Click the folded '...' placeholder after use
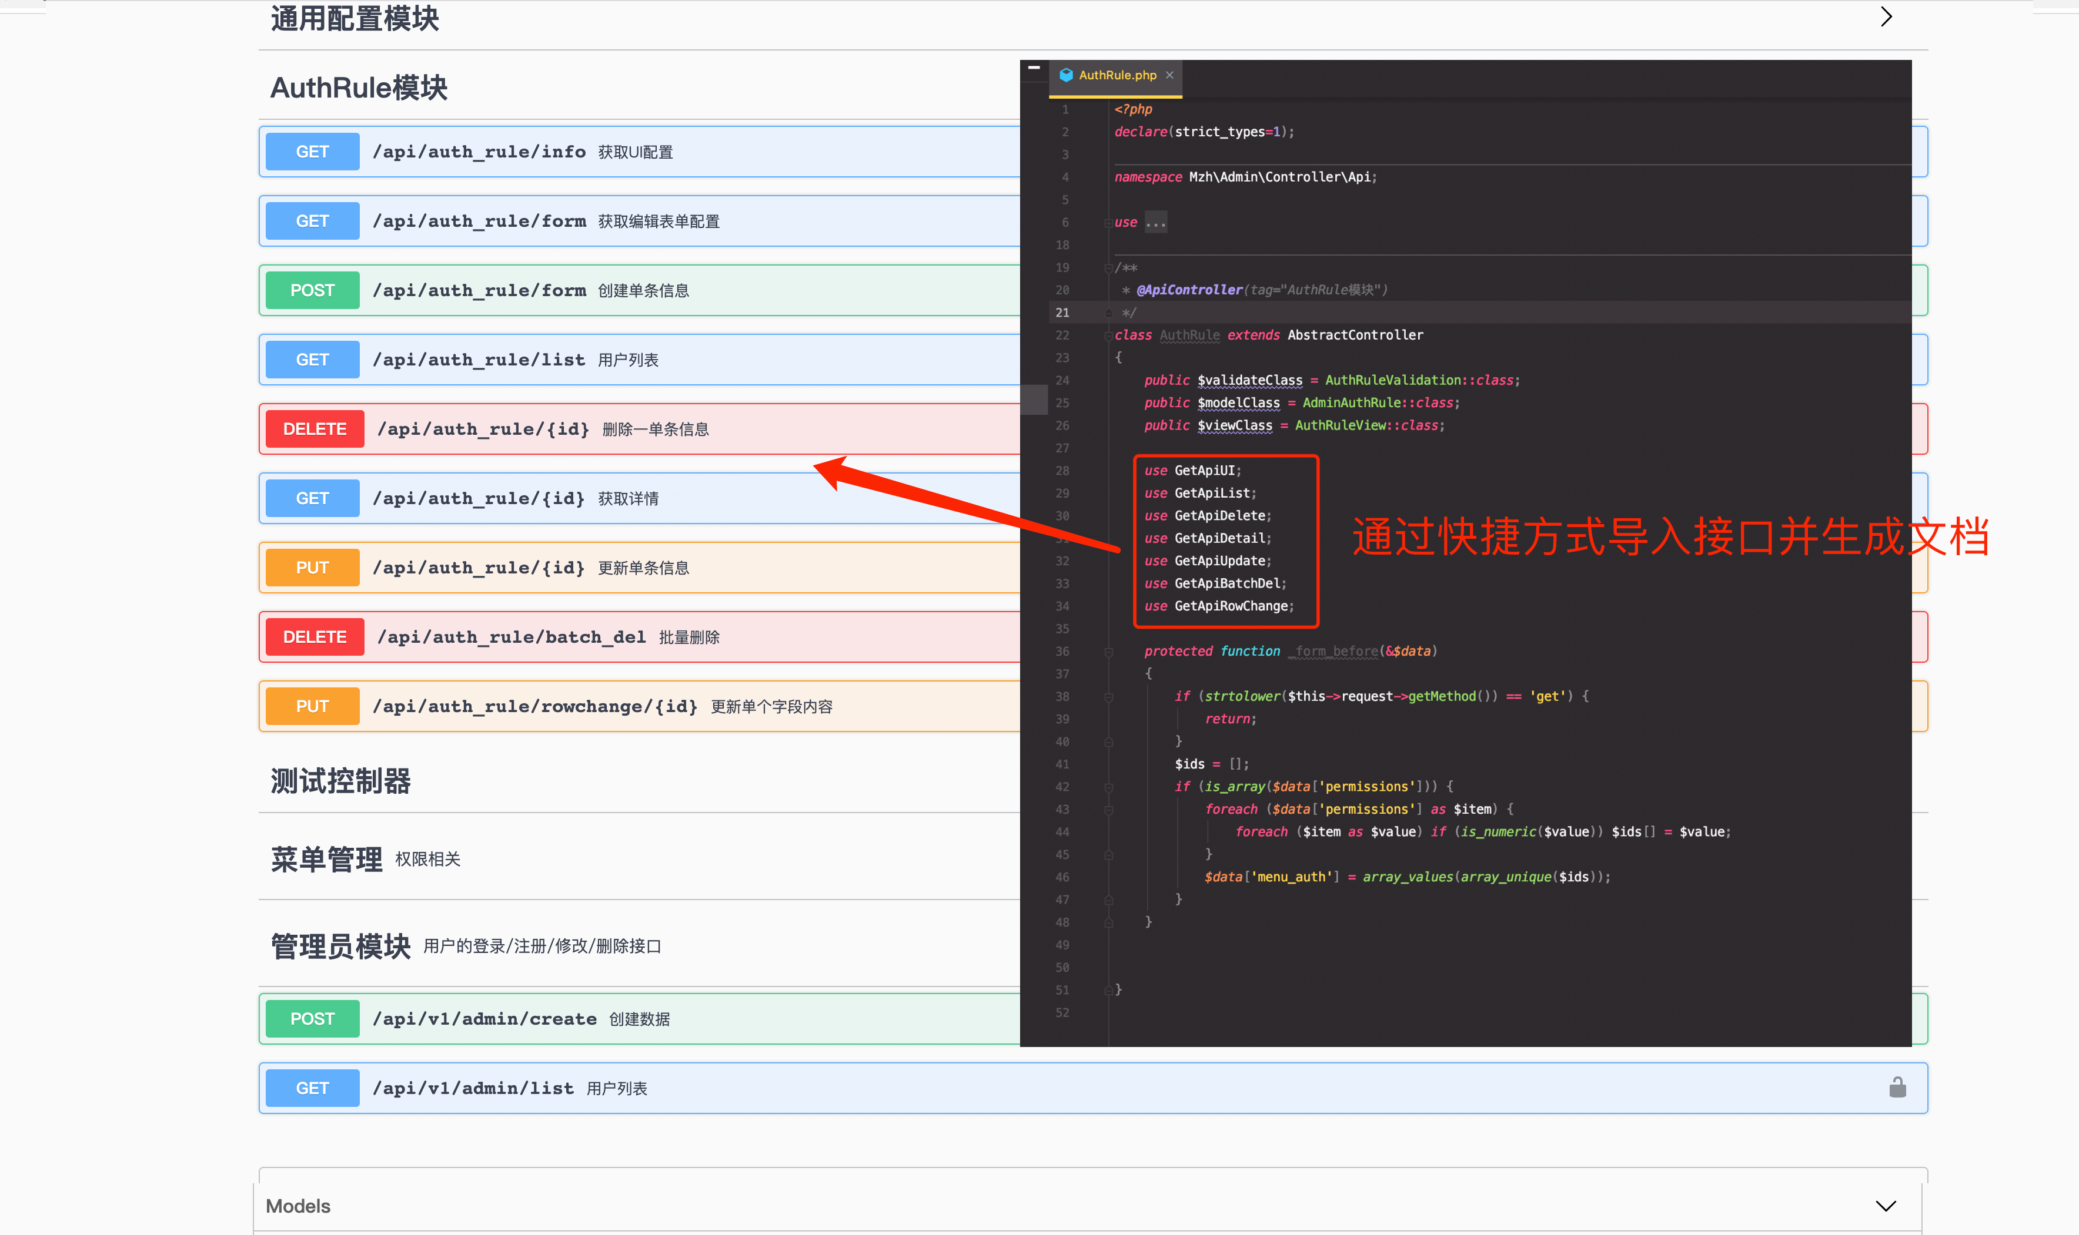2079x1235 pixels. pos(1156,223)
